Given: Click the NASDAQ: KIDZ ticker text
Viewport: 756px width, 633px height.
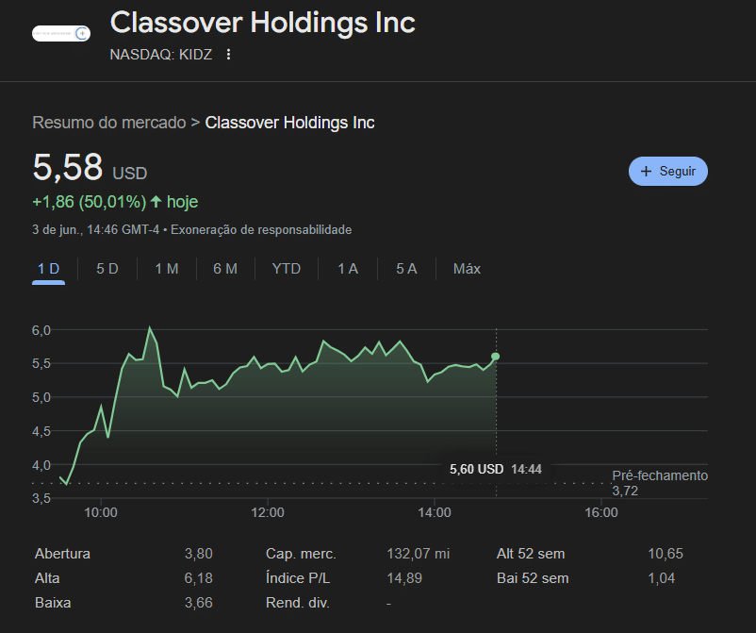Looking at the screenshot, I should click(x=161, y=55).
